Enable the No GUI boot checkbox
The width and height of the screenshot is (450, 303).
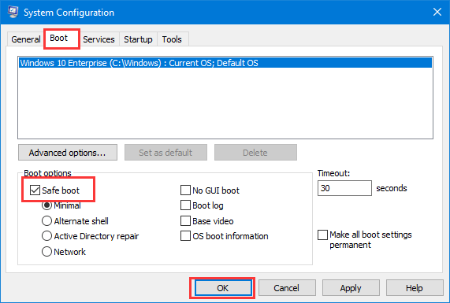point(185,190)
